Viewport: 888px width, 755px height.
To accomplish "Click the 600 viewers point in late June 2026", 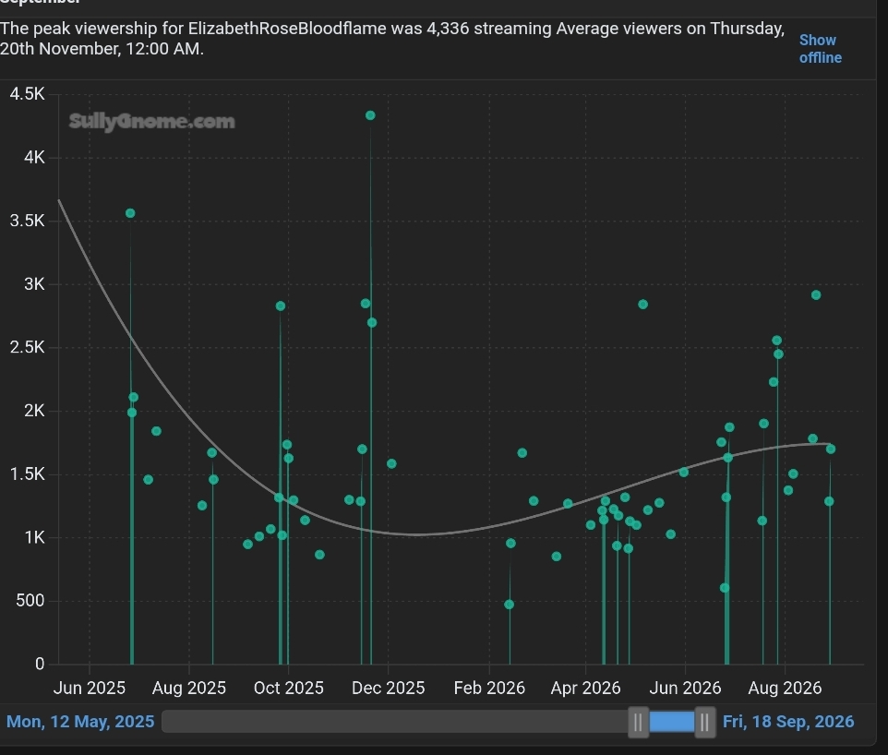I will [725, 589].
